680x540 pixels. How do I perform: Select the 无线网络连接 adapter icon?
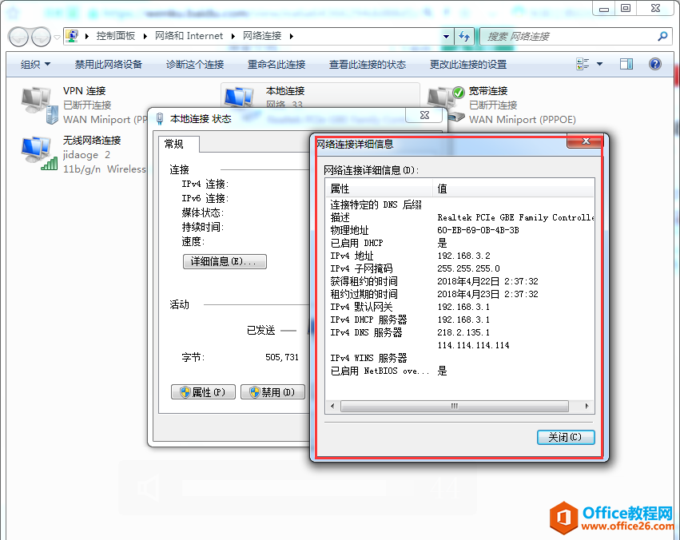[39, 153]
